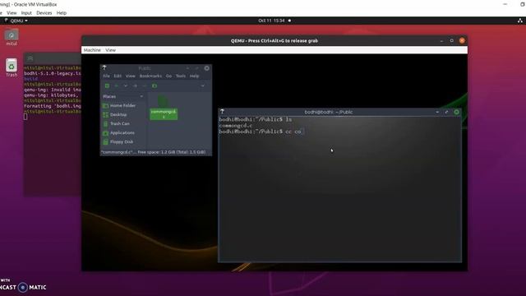Select Home Folder in the Places sidebar

(119, 105)
